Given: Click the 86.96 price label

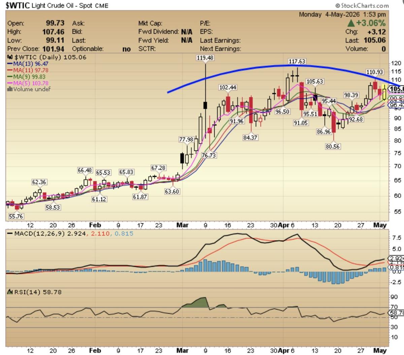Looking at the screenshot, I should [324, 132].
